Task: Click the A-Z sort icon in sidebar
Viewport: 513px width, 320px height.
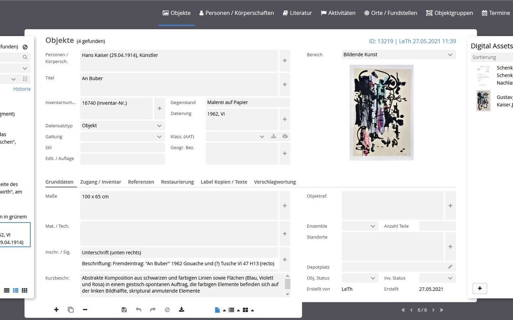Action: [25, 79]
